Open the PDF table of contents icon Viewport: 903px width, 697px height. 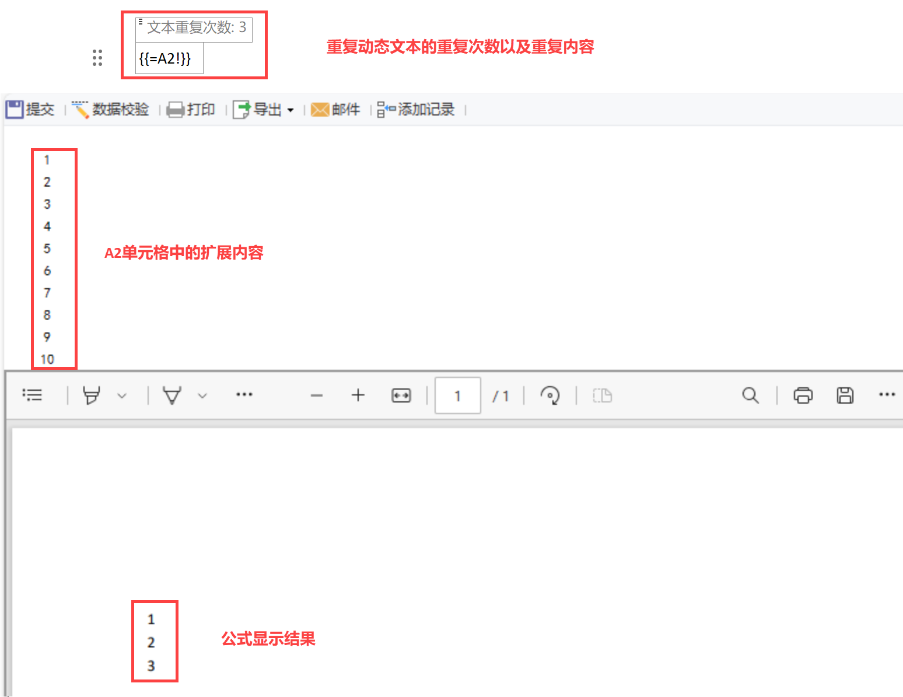click(32, 395)
